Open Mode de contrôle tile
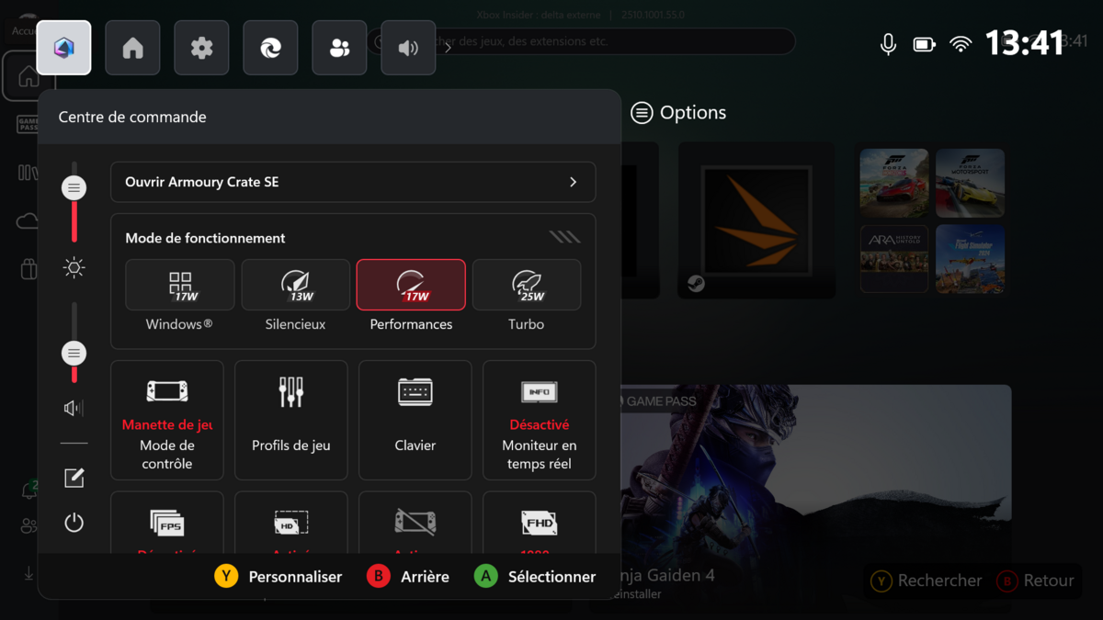Viewport: 1103px width, 620px height. tap(167, 420)
